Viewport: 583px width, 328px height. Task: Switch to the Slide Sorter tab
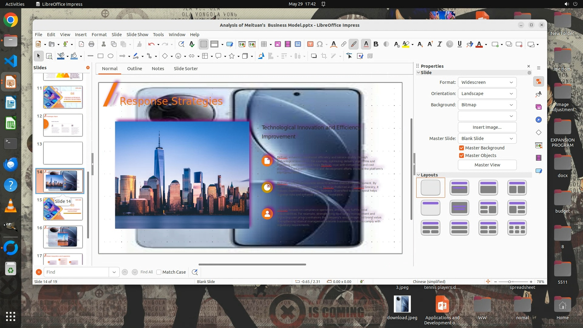tap(186, 69)
